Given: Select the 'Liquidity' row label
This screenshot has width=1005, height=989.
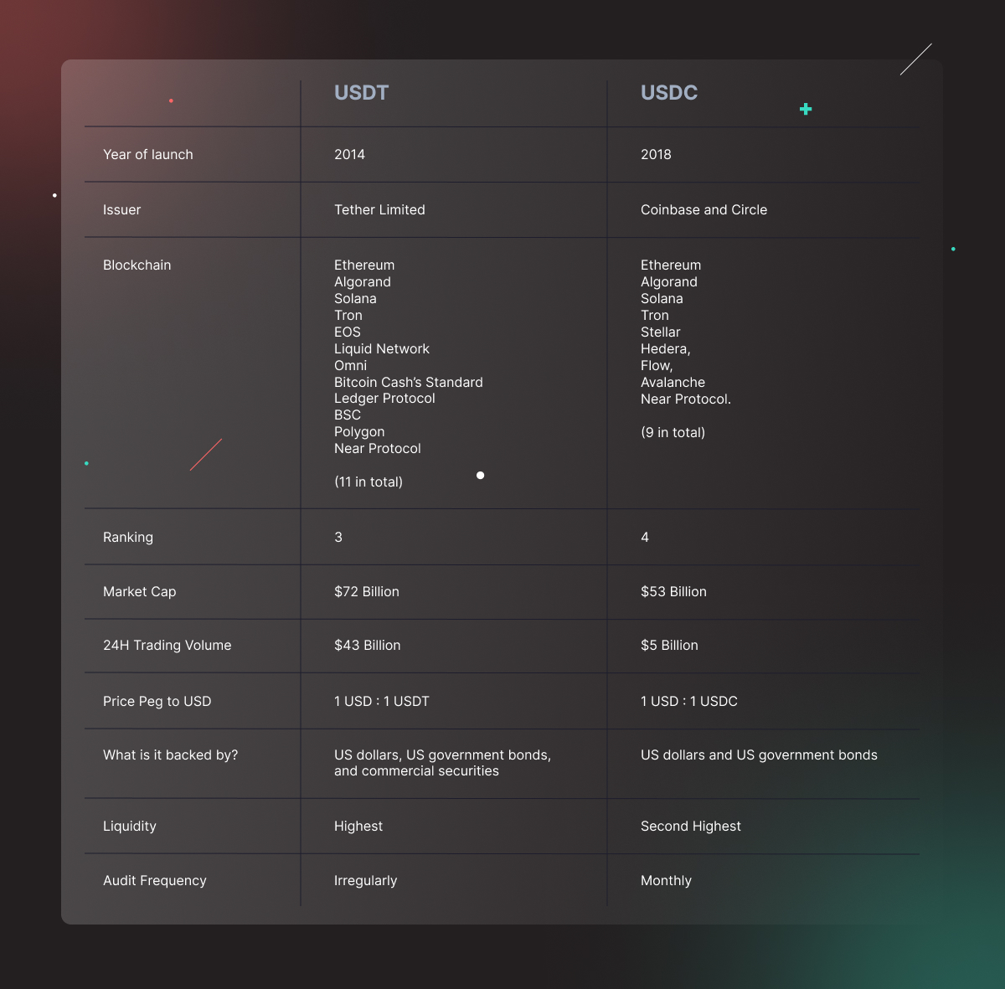Looking at the screenshot, I should coord(130,826).
